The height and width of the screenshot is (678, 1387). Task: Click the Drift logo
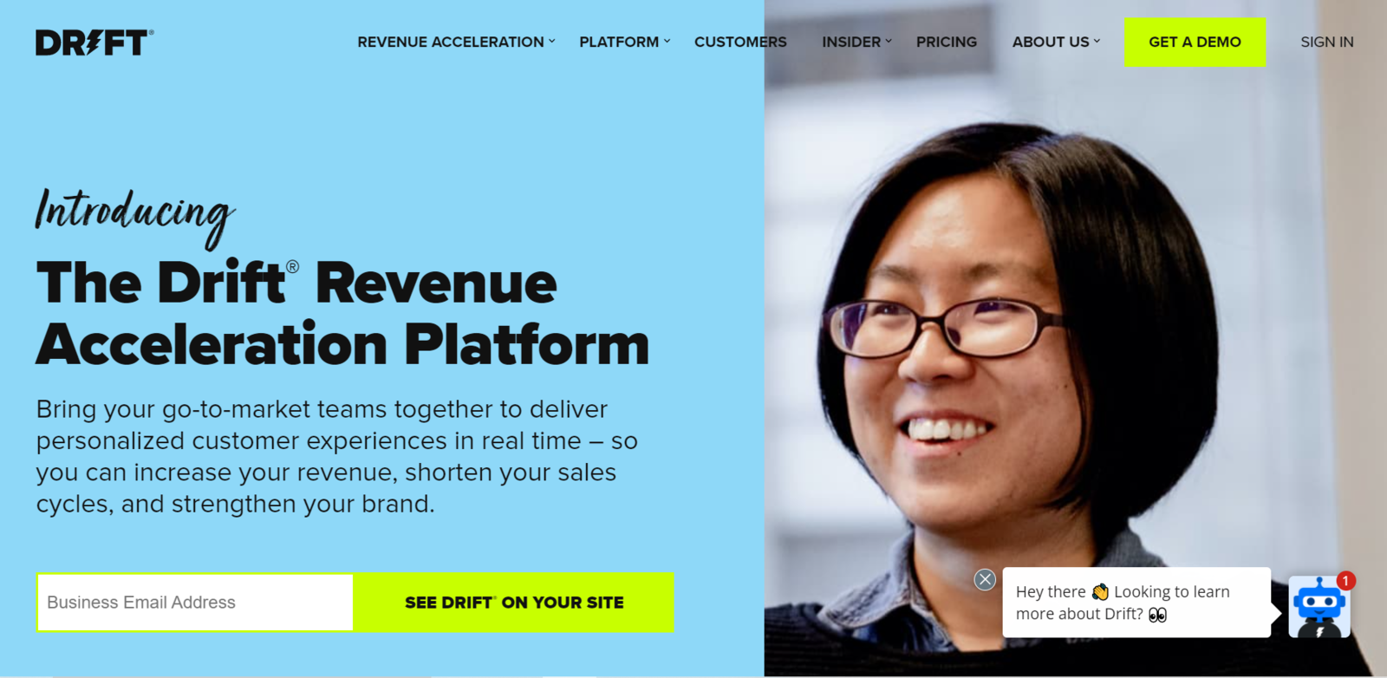coord(94,42)
